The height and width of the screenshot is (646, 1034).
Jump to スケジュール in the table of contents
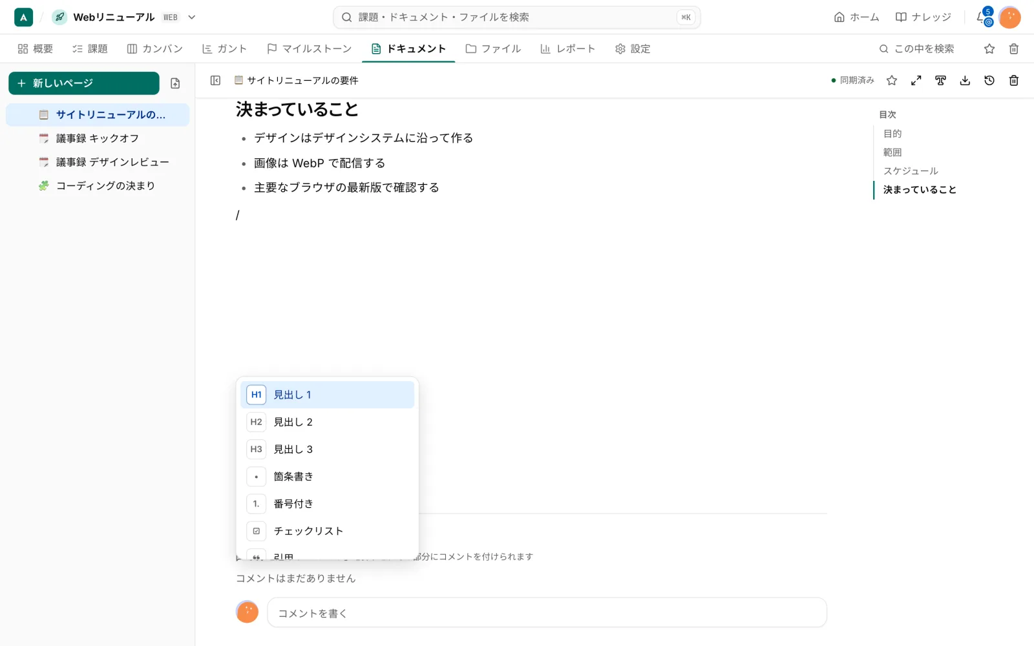point(911,171)
